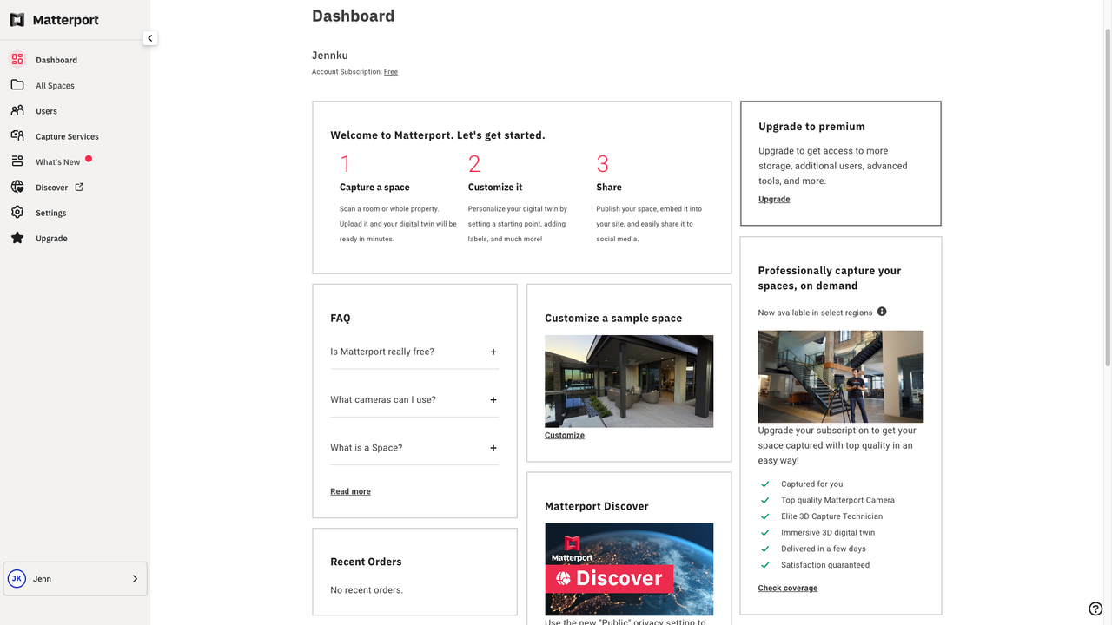The image size is (1112, 625).
Task: Expand 'What cameras can I use?' question
Action: [493, 400]
